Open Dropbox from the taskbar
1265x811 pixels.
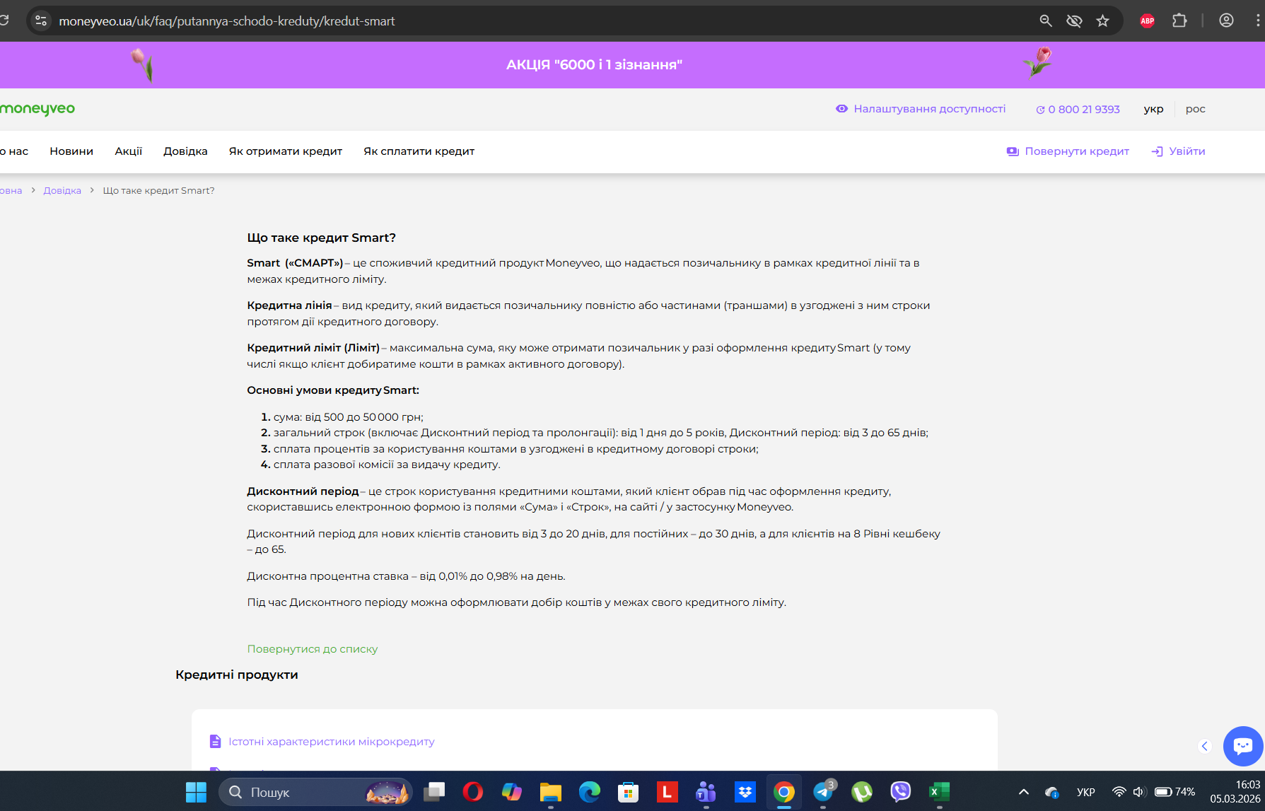(x=745, y=792)
